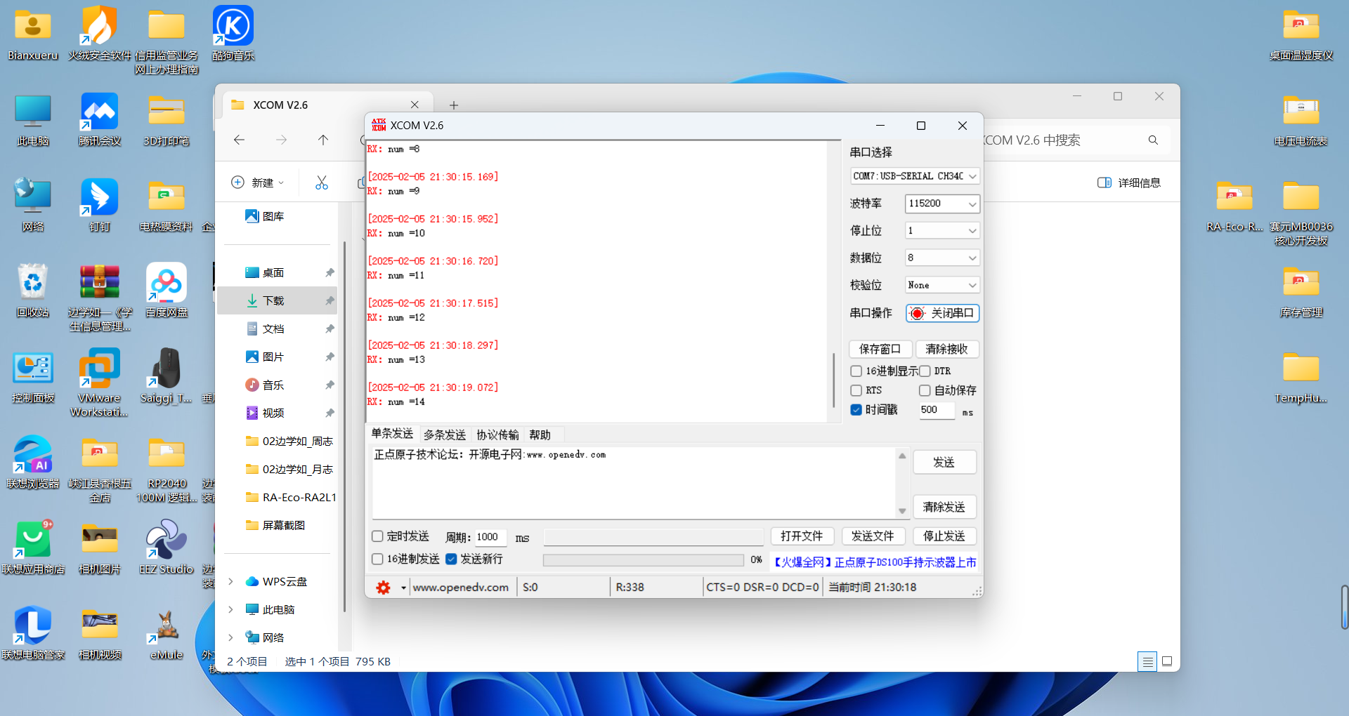This screenshot has height=716, width=1349.
Task: Click the cut scissors icon in Explorer toolbar
Action: [x=322, y=183]
